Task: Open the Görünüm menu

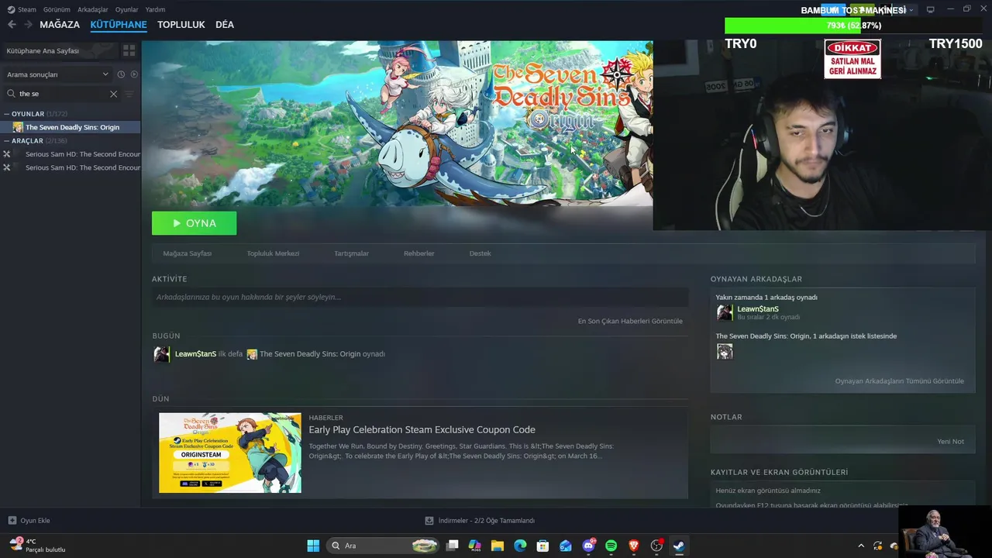Action: (57, 9)
